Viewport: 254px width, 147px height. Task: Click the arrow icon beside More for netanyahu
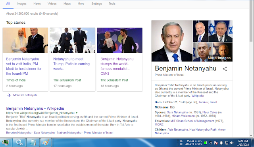coord(9,95)
